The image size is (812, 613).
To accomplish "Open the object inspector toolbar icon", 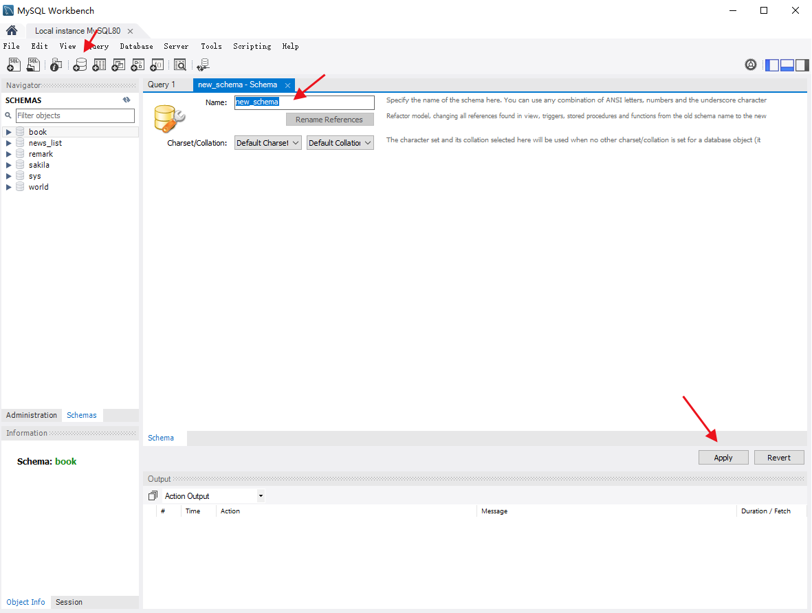I will click(x=56, y=65).
